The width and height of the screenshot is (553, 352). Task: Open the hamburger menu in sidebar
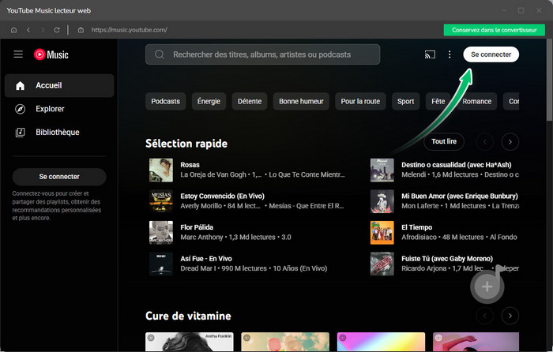tap(18, 54)
